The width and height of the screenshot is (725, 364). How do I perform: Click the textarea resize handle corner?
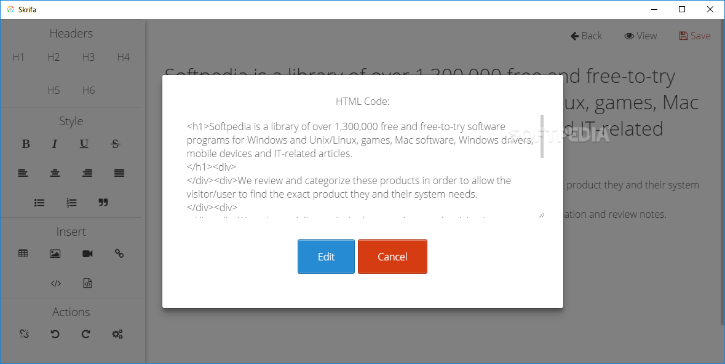(x=541, y=215)
